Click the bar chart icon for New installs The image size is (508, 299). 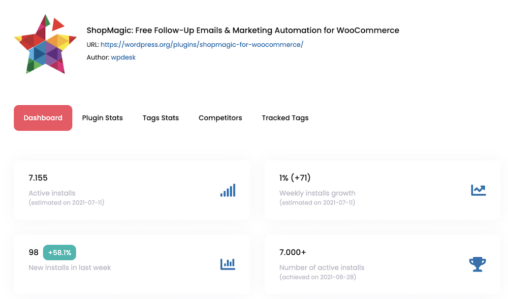pyautogui.click(x=228, y=264)
